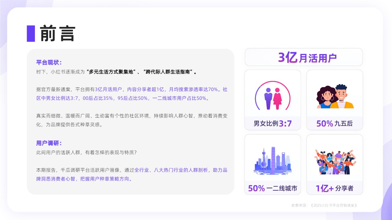Click the 1亿+ 分享者 label
Viewport: 392px width, 220px height.
tap(334, 188)
